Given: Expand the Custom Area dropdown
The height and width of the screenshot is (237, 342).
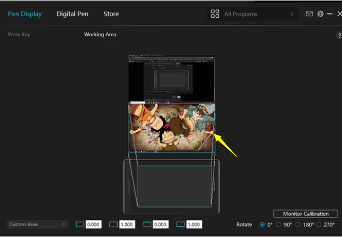Looking at the screenshot, I should tap(37, 225).
